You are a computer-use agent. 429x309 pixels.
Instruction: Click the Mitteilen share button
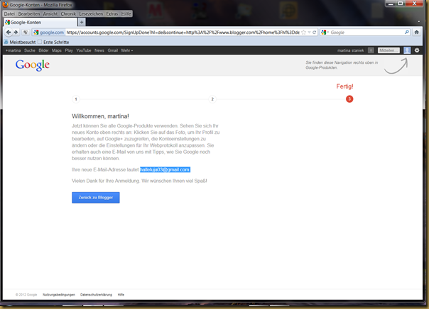(x=389, y=50)
